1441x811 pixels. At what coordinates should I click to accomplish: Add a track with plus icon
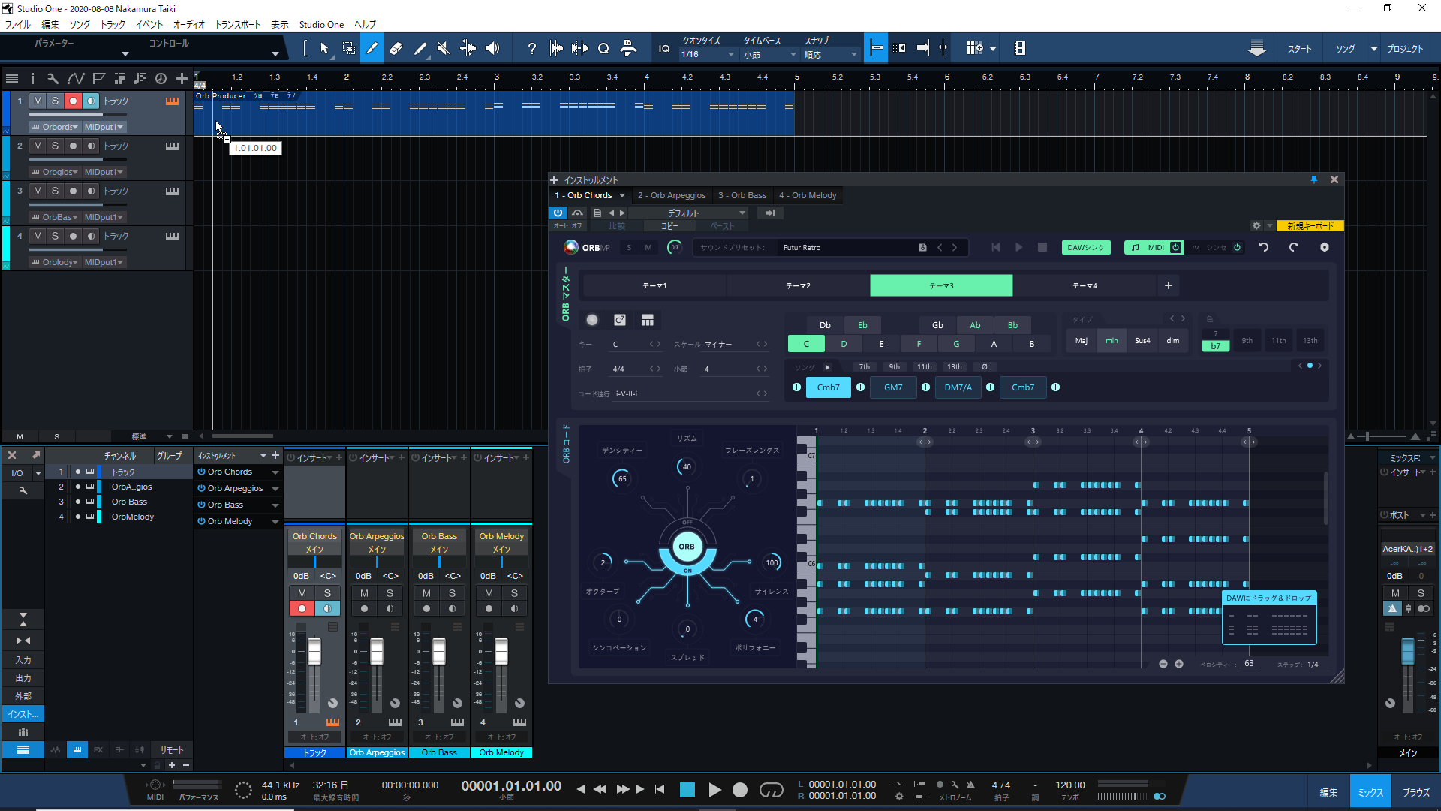tap(182, 78)
